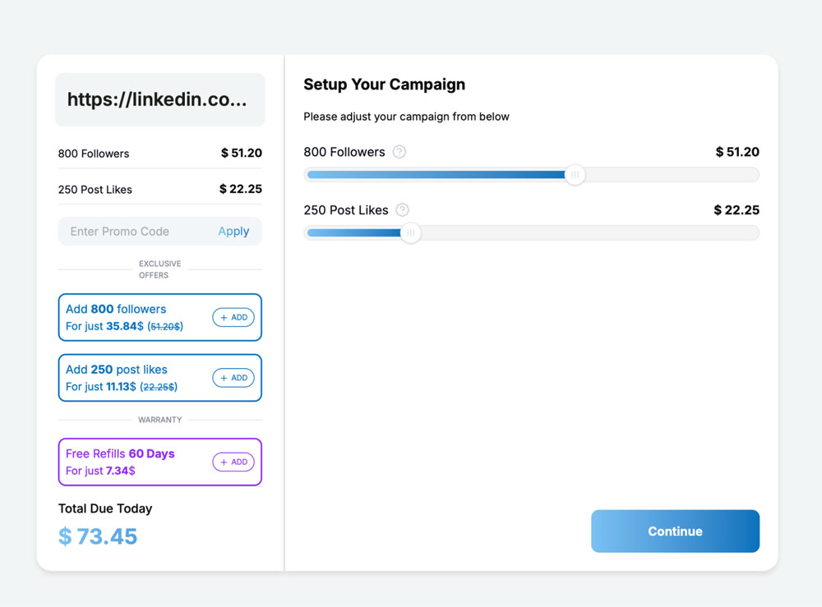Click the LinkedIn URL box

tap(159, 100)
